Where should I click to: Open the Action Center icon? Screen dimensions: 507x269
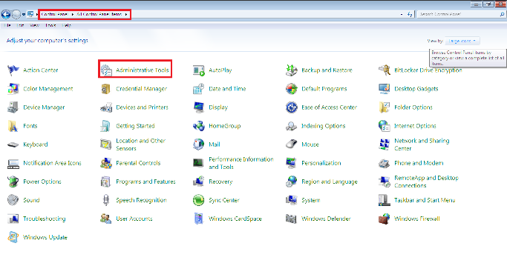[x=13, y=70]
